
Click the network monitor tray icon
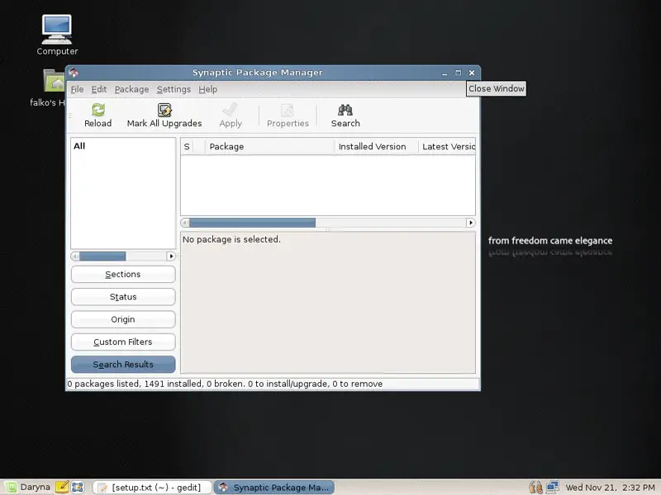(x=552, y=487)
